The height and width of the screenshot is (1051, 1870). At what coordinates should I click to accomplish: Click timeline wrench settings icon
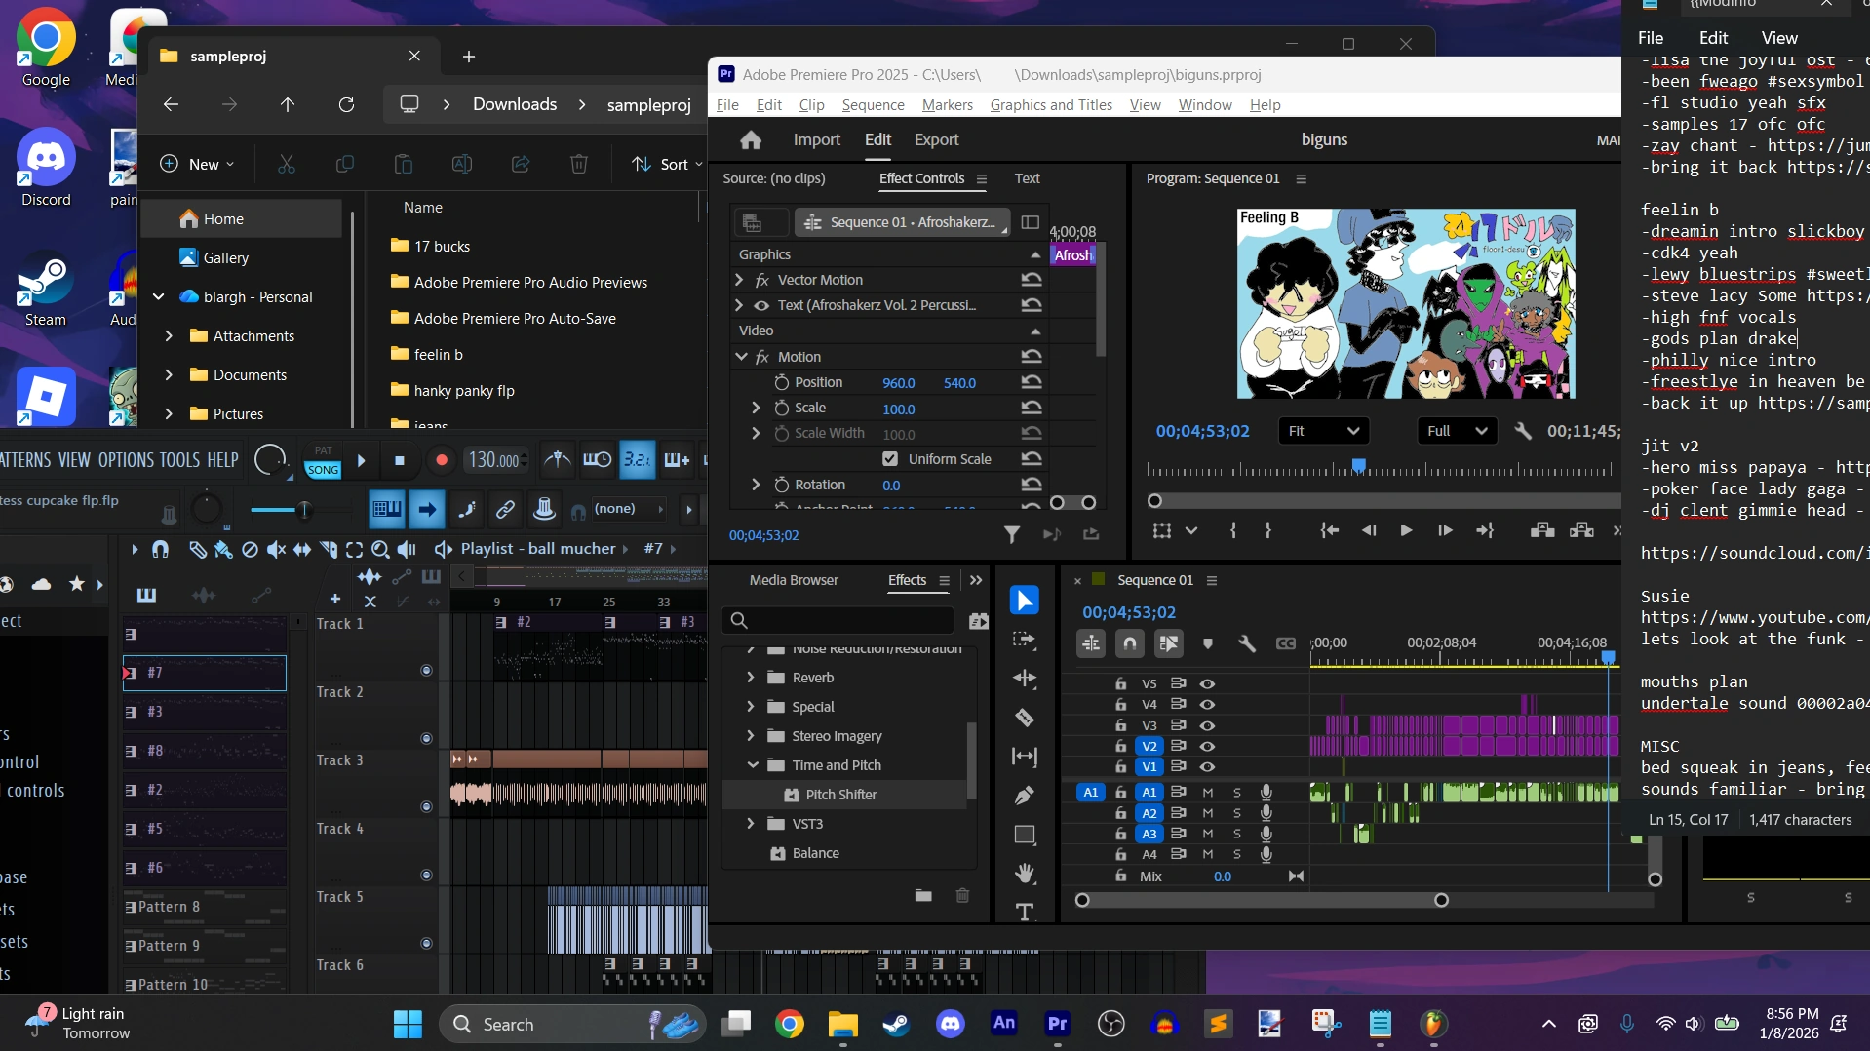tap(1246, 643)
